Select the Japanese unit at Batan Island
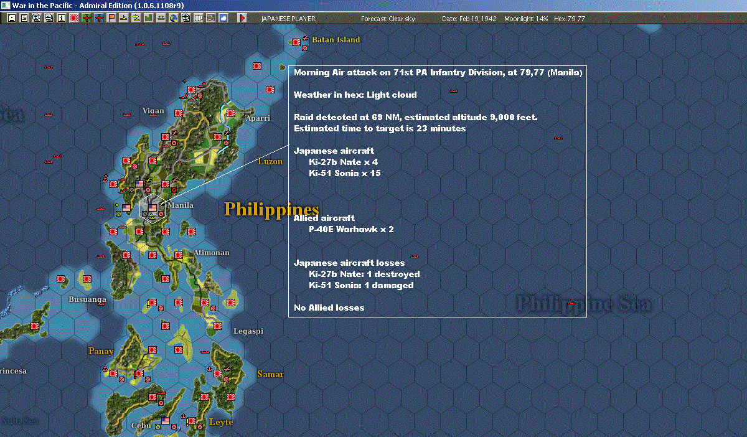747x437 pixels. 296,42
